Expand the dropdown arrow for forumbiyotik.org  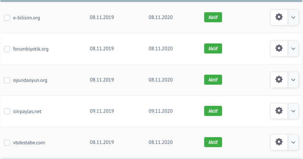tap(293, 48)
